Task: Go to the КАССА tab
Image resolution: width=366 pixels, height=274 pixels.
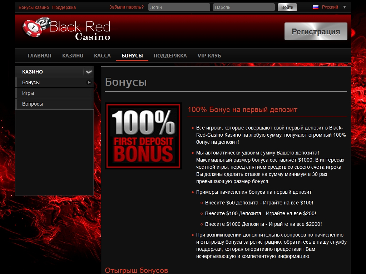Action: click(102, 56)
